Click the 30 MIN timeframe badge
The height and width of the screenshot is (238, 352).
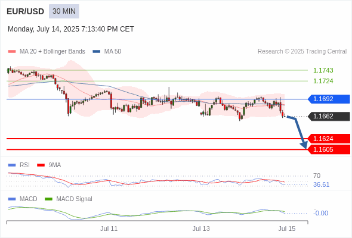pos(64,11)
